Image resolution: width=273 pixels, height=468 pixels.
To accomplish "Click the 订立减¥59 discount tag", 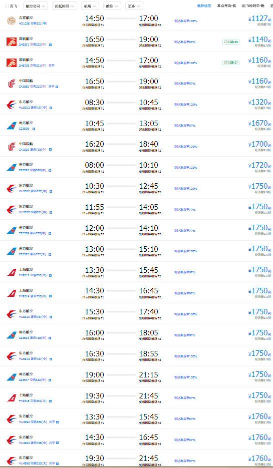I will pyautogui.click(x=231, y=42).
